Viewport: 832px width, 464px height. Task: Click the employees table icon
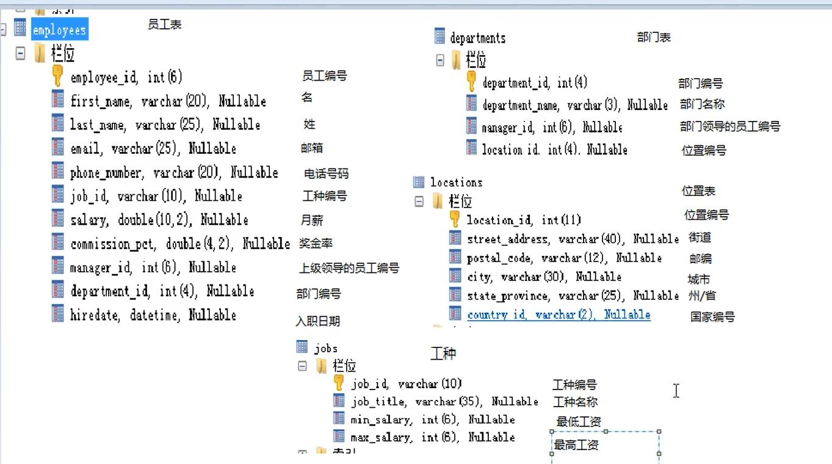20,27
